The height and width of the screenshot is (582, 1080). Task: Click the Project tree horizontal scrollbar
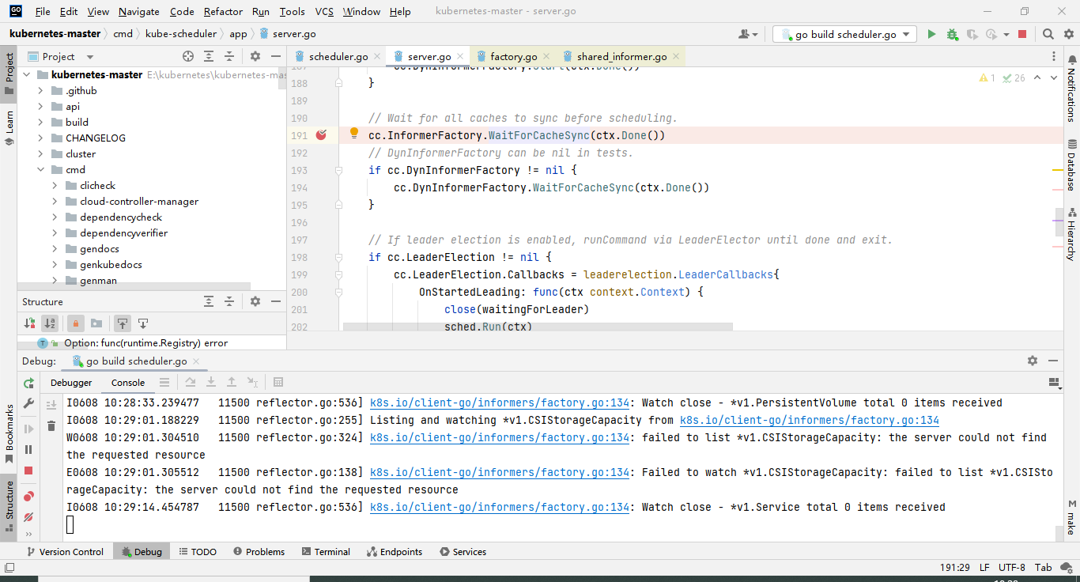134,287
